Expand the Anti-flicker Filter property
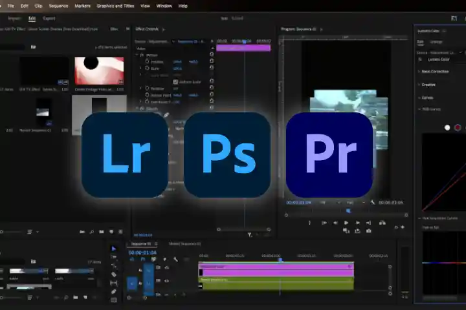The height and width of the screenshot is (310, 466). 140,101
